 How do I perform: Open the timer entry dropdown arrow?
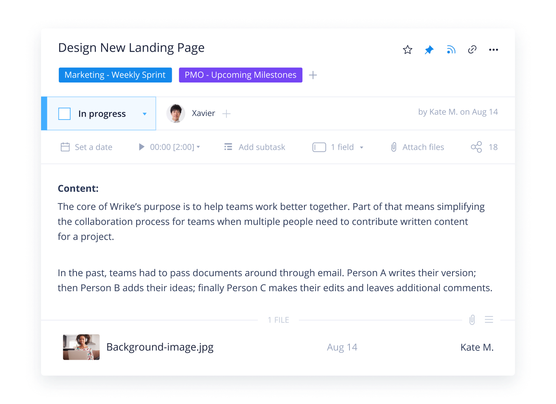coord(198,147)
